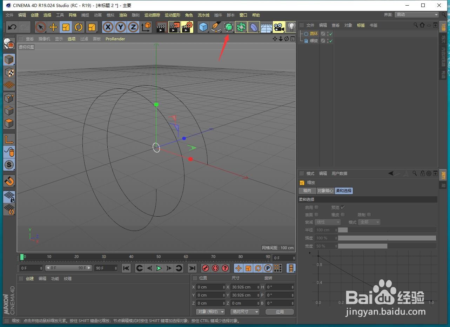Select the live selection arrow tool
The width and height of the screenshot is (450, 327).
[x=41, y=27]
